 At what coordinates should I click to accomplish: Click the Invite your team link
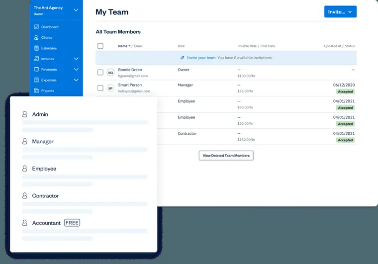pos(201,58)
